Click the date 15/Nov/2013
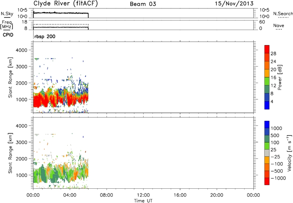 click(x=234, y=4)
